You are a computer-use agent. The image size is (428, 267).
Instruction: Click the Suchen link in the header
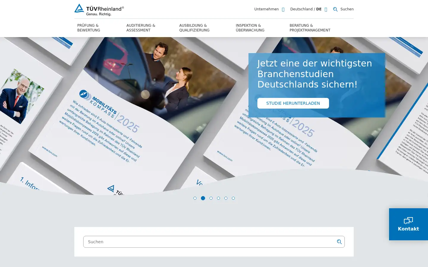tap(347, 9)
